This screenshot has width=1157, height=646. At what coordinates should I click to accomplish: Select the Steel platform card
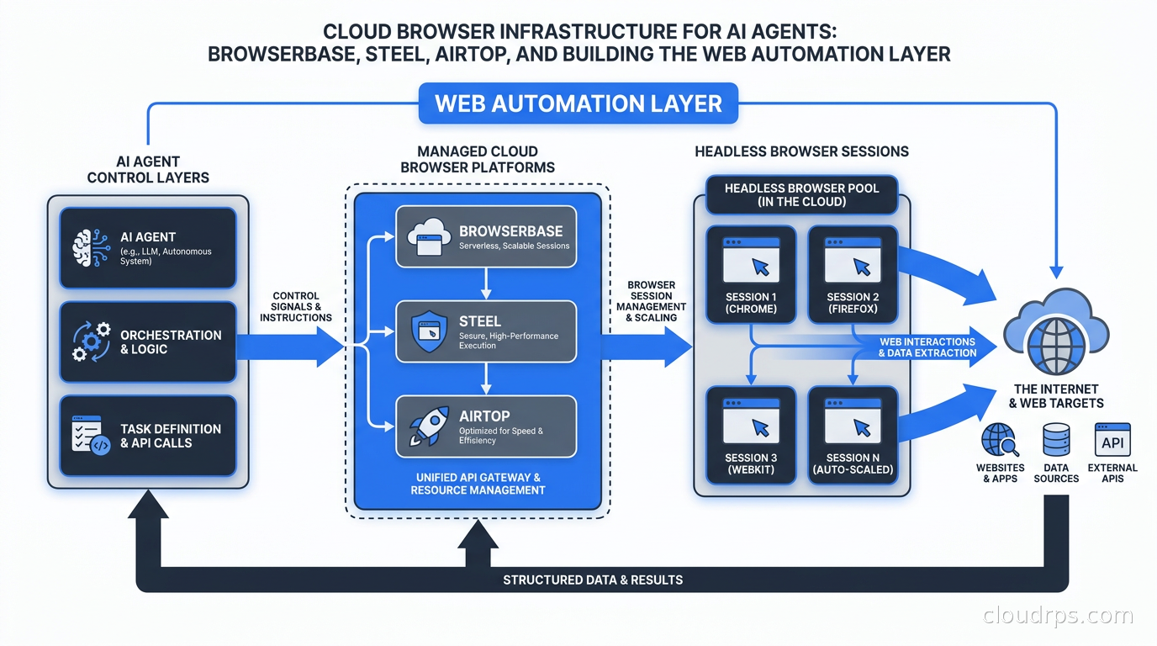[486, 331]
